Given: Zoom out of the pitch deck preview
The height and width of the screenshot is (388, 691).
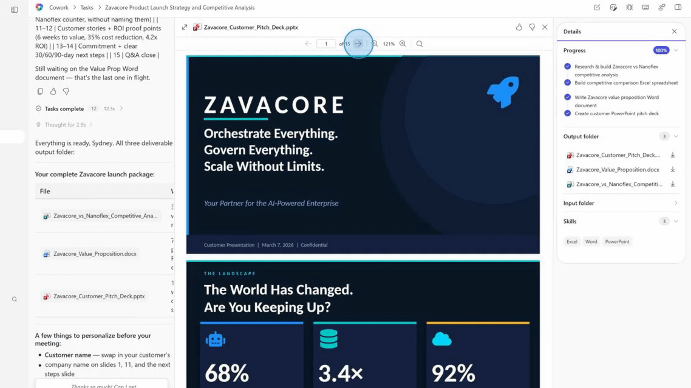Looking at the screenshot, I should pos(375,44).
